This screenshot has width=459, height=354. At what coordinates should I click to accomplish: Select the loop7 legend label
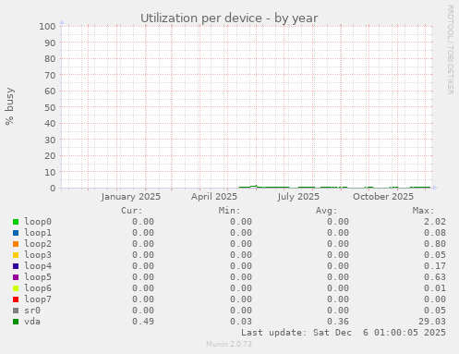(38, 299)
